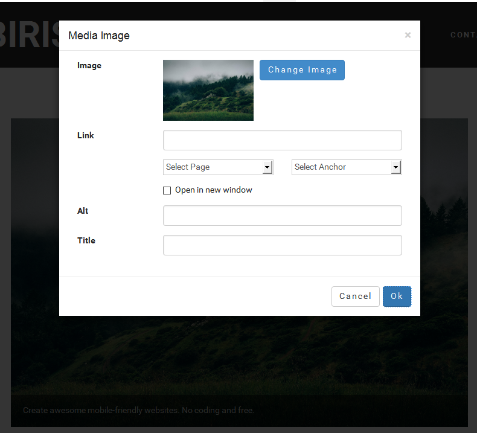The image size is (477, 433).
Task: Enable Open in new window checkbox
Action: pyautogui.click(x=167, y=190)
